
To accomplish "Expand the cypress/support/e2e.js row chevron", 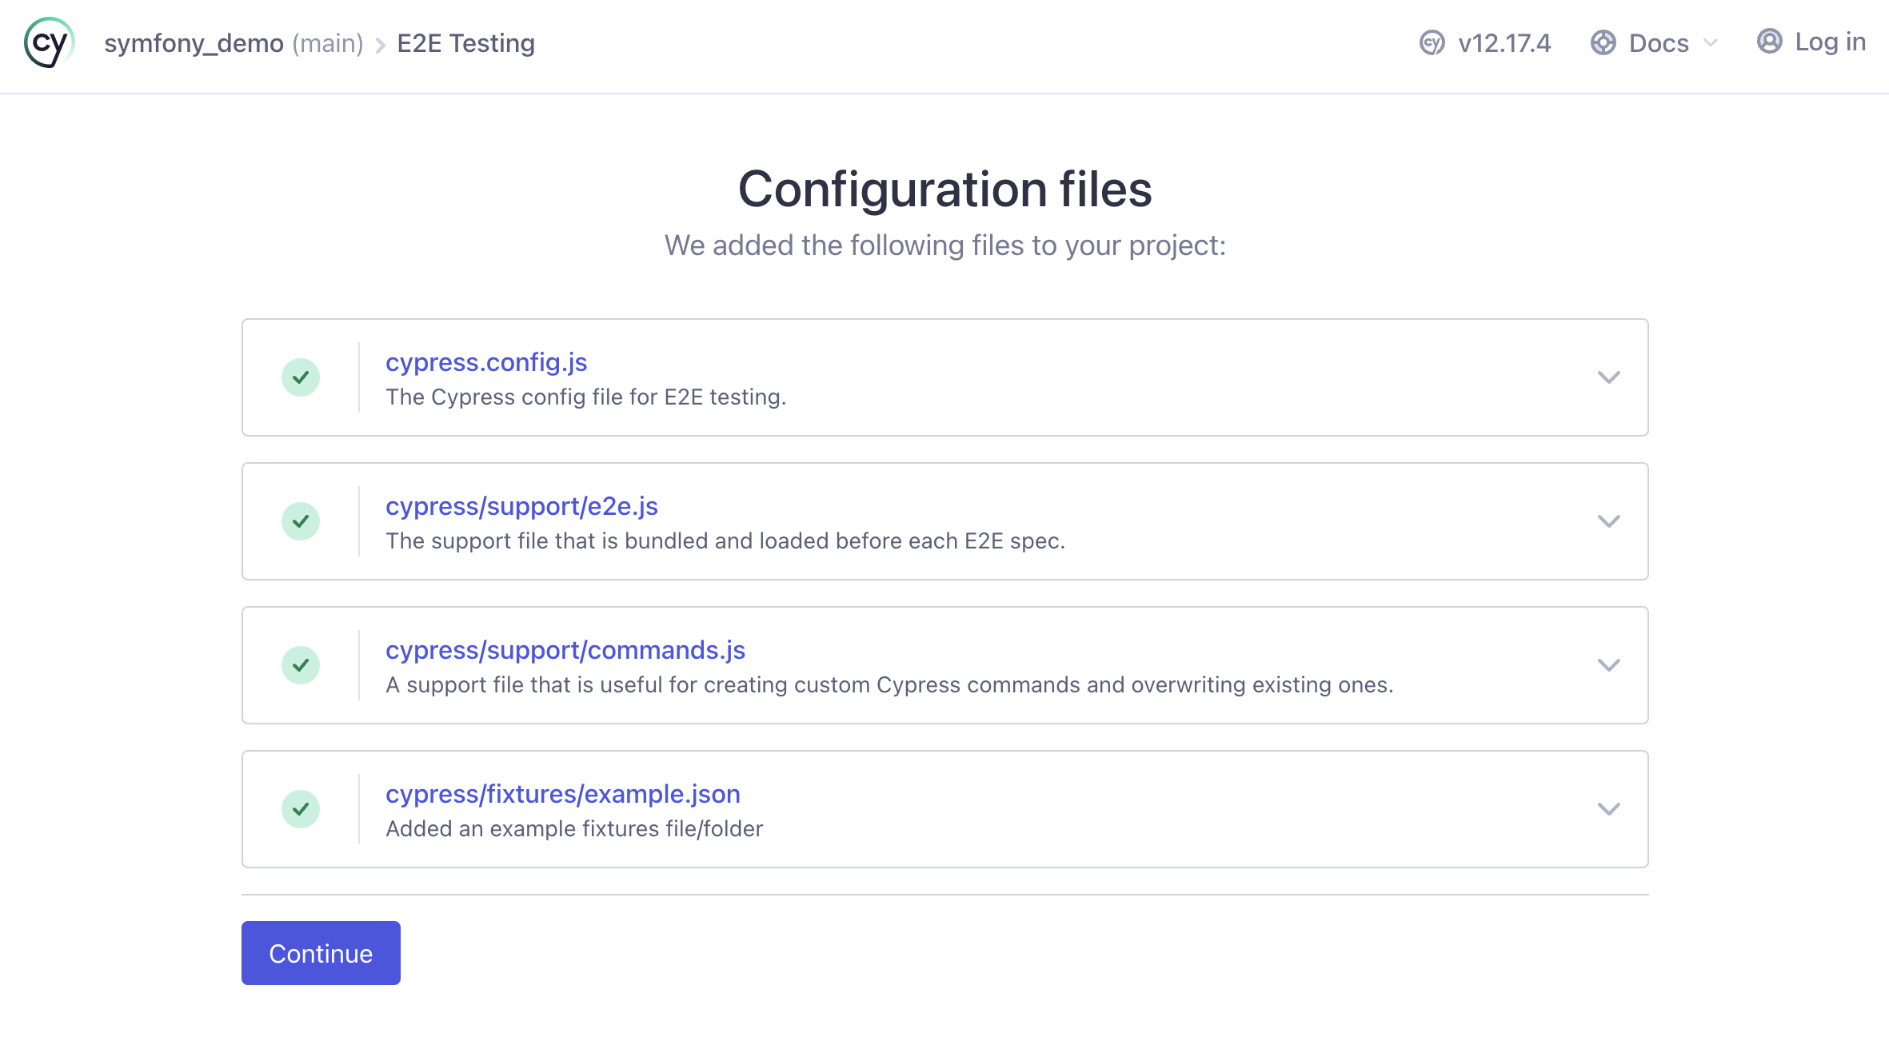I will (1608, 521).
